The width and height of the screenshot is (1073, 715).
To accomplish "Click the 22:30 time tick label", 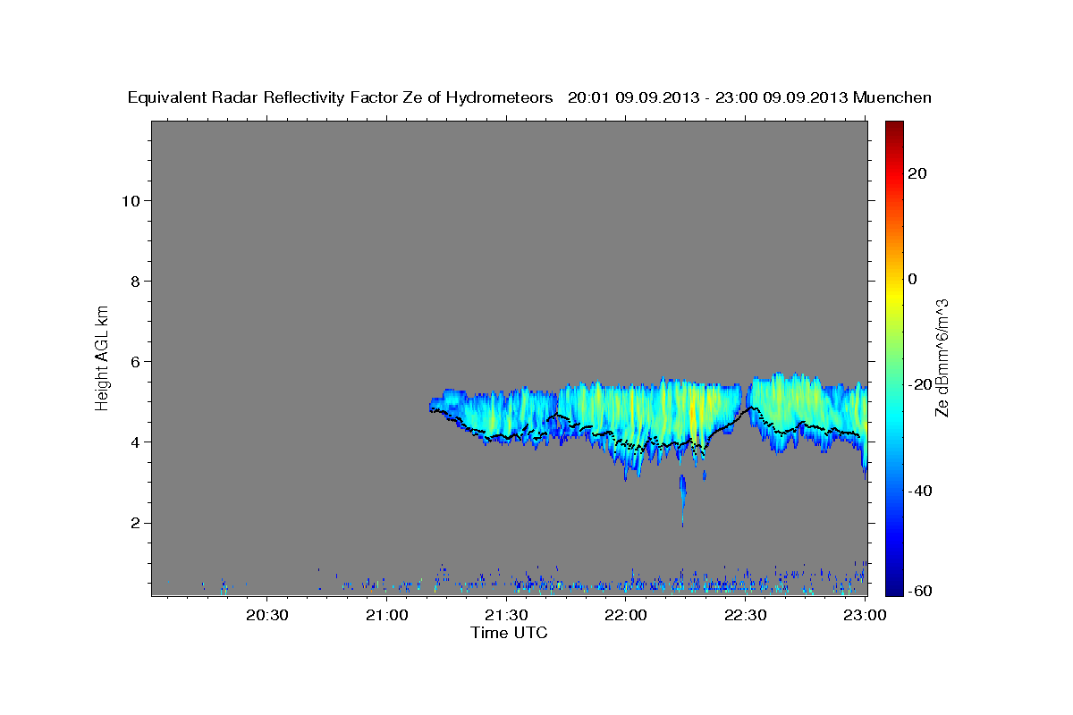I will click(x=746, y=615).
